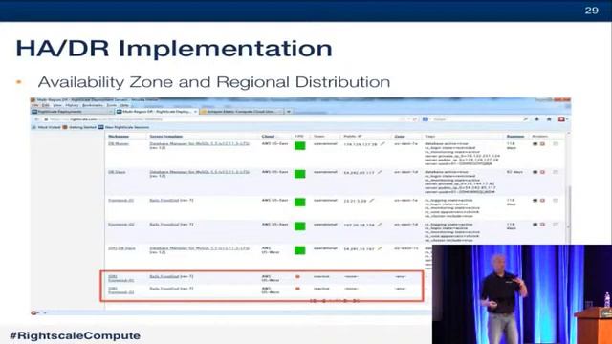Image resolution: width=612 pixels, height=344 pixels.
Task: Click green state indicator for (DR) DB Slave
Action: tap(299, 250)
